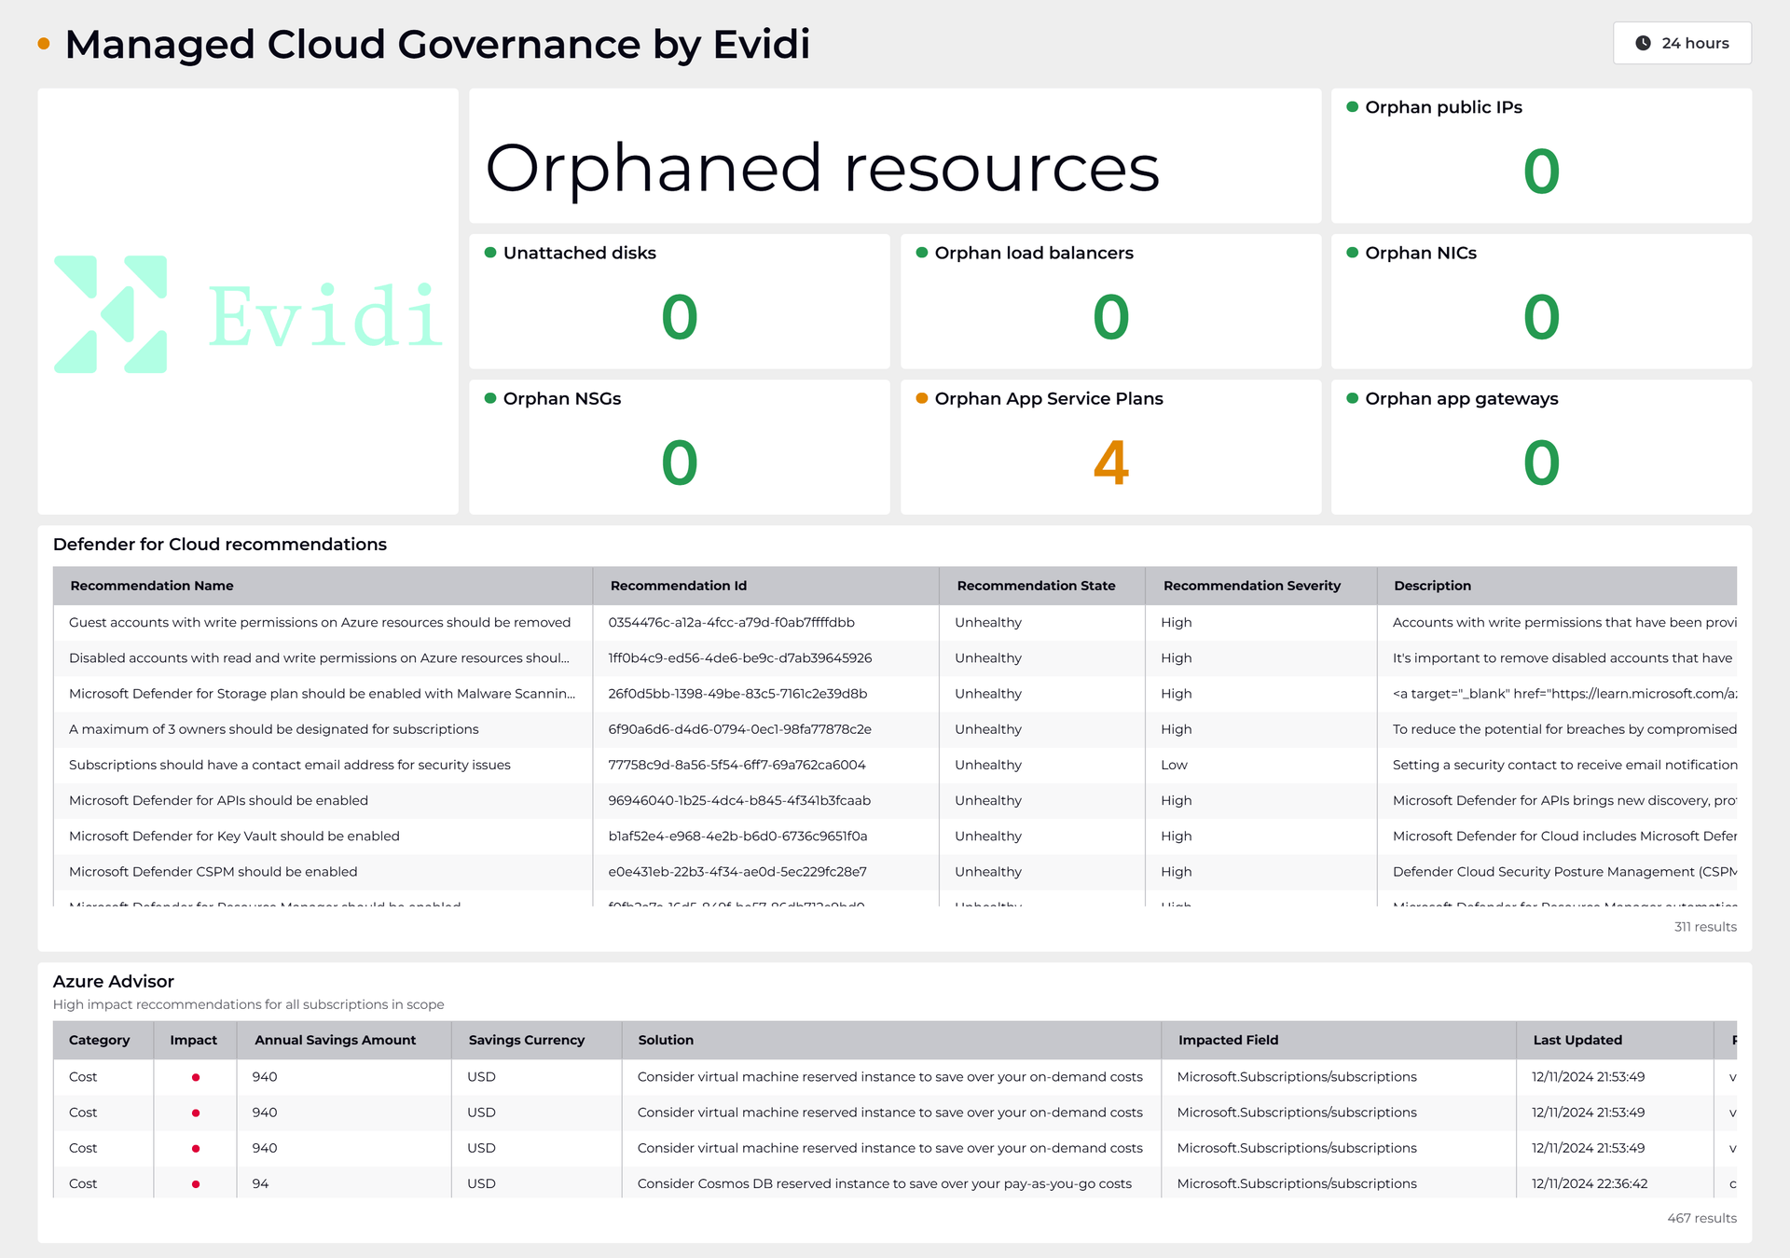Click the Last Updated column header
Screen dimensions: 1790x1258
pos(1577,1040)
